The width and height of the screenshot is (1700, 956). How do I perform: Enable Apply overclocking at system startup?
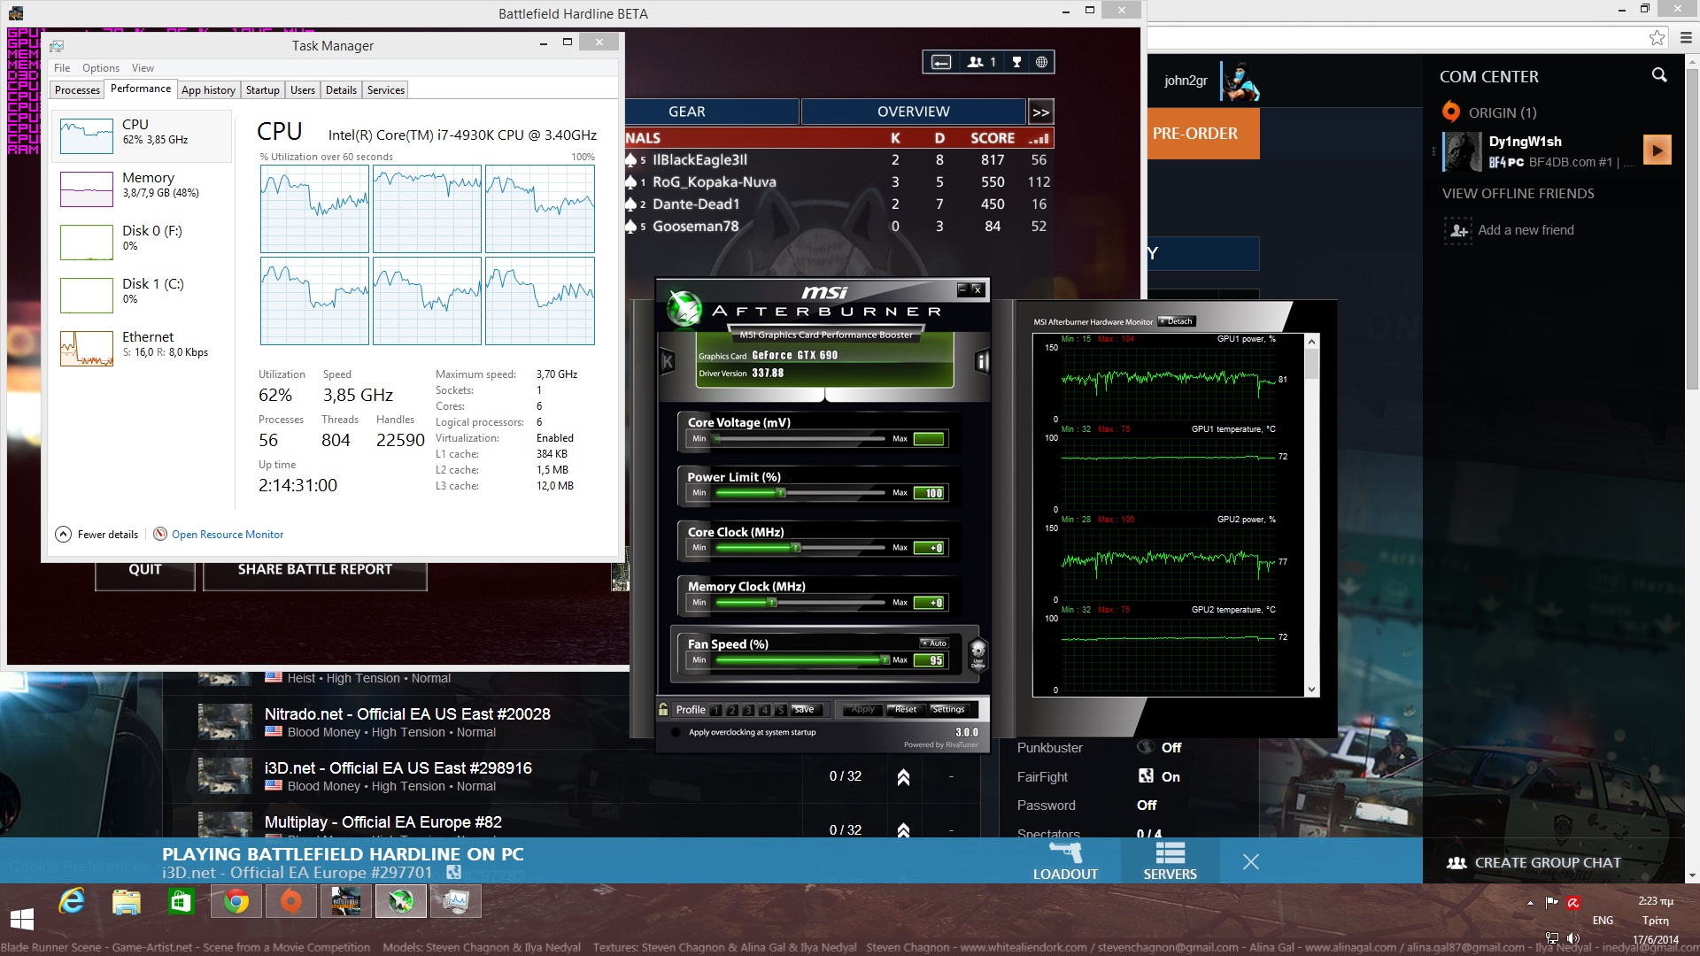(x=676, y=732)
